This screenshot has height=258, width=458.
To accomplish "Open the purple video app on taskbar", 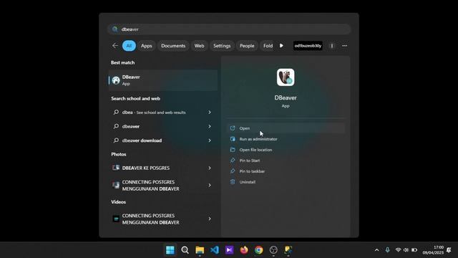I will coord(229,250).
